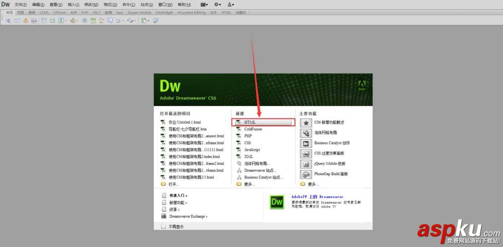The height and width of the screenshot is (247, 503).
Task: Switch to the PHP insert tab
Action: click(x=85, y=13)
